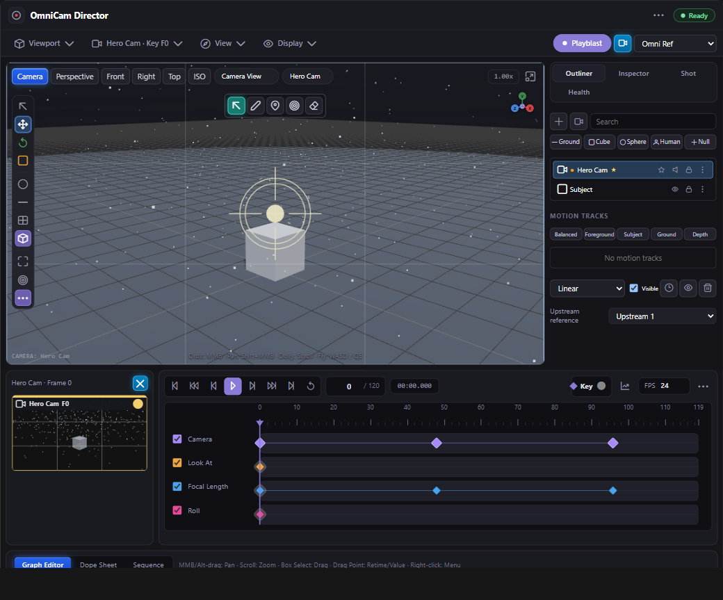
Task: Click the add plus button in Outliner
Action: [558, 122]
